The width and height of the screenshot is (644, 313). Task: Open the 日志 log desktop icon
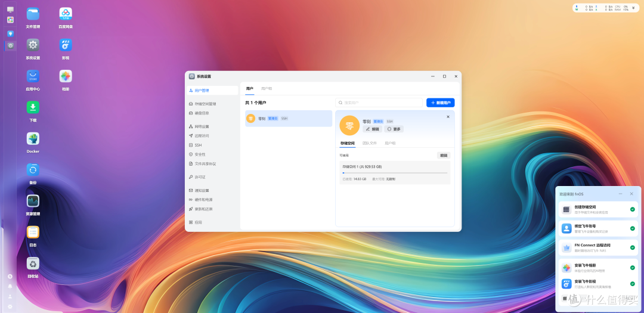click(33, 232)
